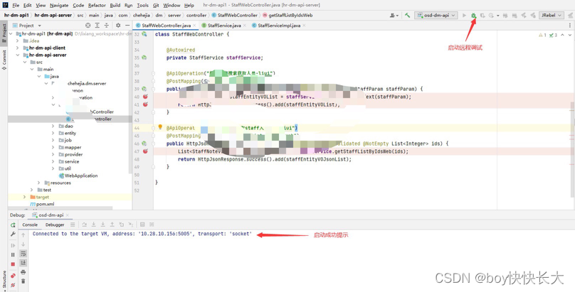This screenshot has height=292, width=575.
Task: Hide the Project panel with minus icon
Action: pyautogui.click(x=127, y=26)
